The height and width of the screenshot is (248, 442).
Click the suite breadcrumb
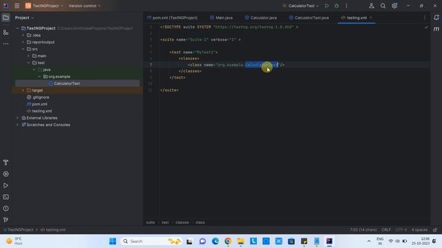tap(151, 223)
